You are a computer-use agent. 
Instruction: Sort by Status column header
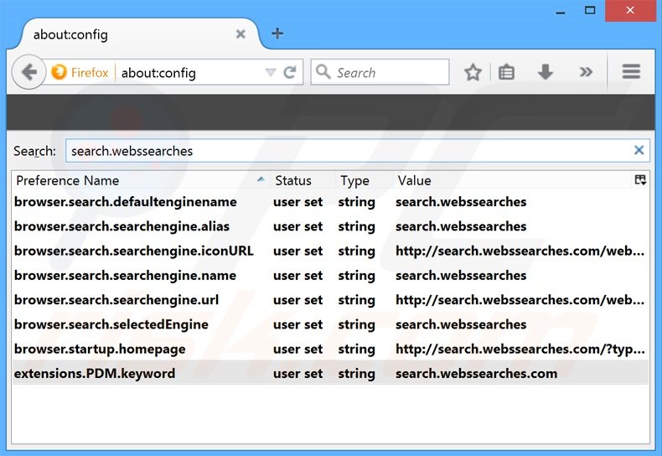tap(303, 180)
